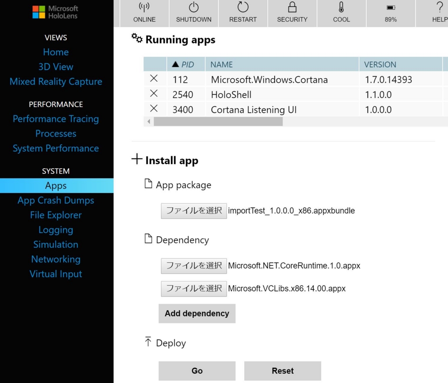Click the RESTART icon
Screen dimensions: 448x383
[243, 7]
